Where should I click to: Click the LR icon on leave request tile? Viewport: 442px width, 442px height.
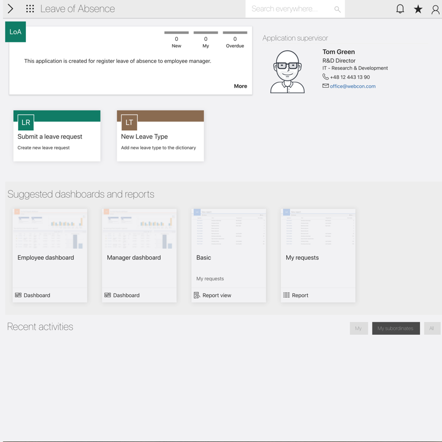pyautogui.click(x=26, y=122)
